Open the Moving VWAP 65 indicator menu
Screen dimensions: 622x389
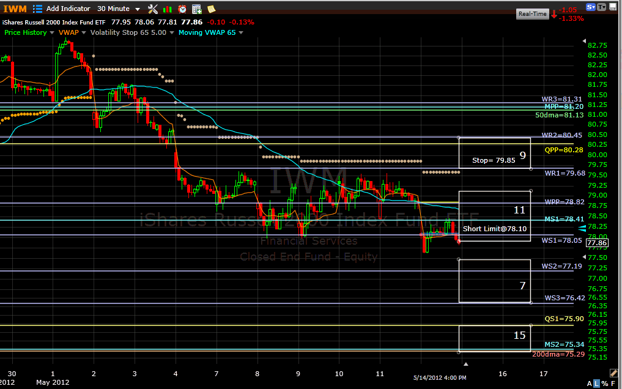click(x=207, y=32)
